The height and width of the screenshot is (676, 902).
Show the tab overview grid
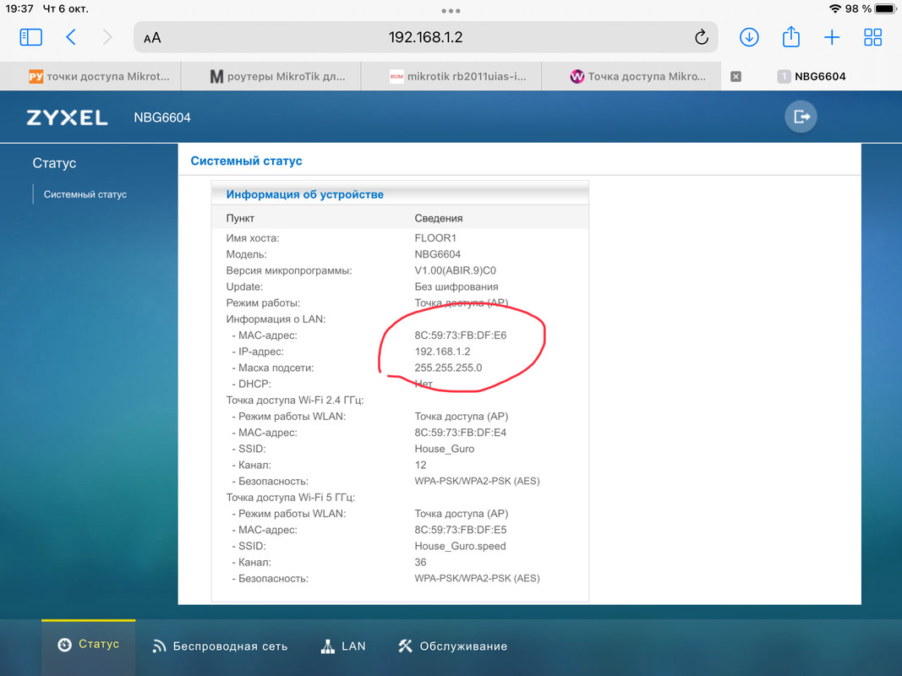tap(872, 37)
